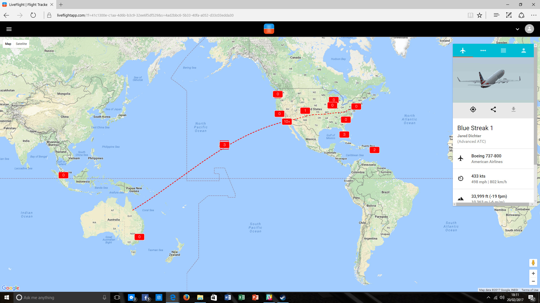Show hidden system tray icons
The image size is (540, 303).
tap(489, 297)
